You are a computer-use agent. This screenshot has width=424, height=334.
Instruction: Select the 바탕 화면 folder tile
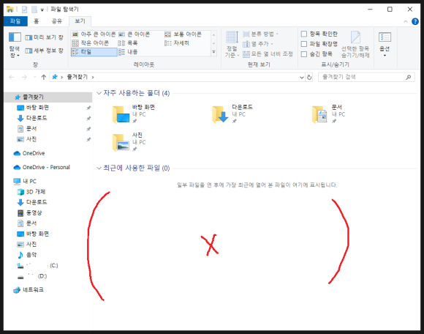pyautogui.click(x=134, y=114)
